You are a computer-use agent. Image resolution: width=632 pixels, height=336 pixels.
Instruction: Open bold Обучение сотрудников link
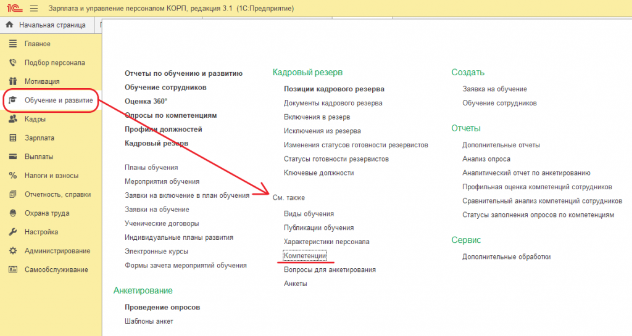coord(165,88)
